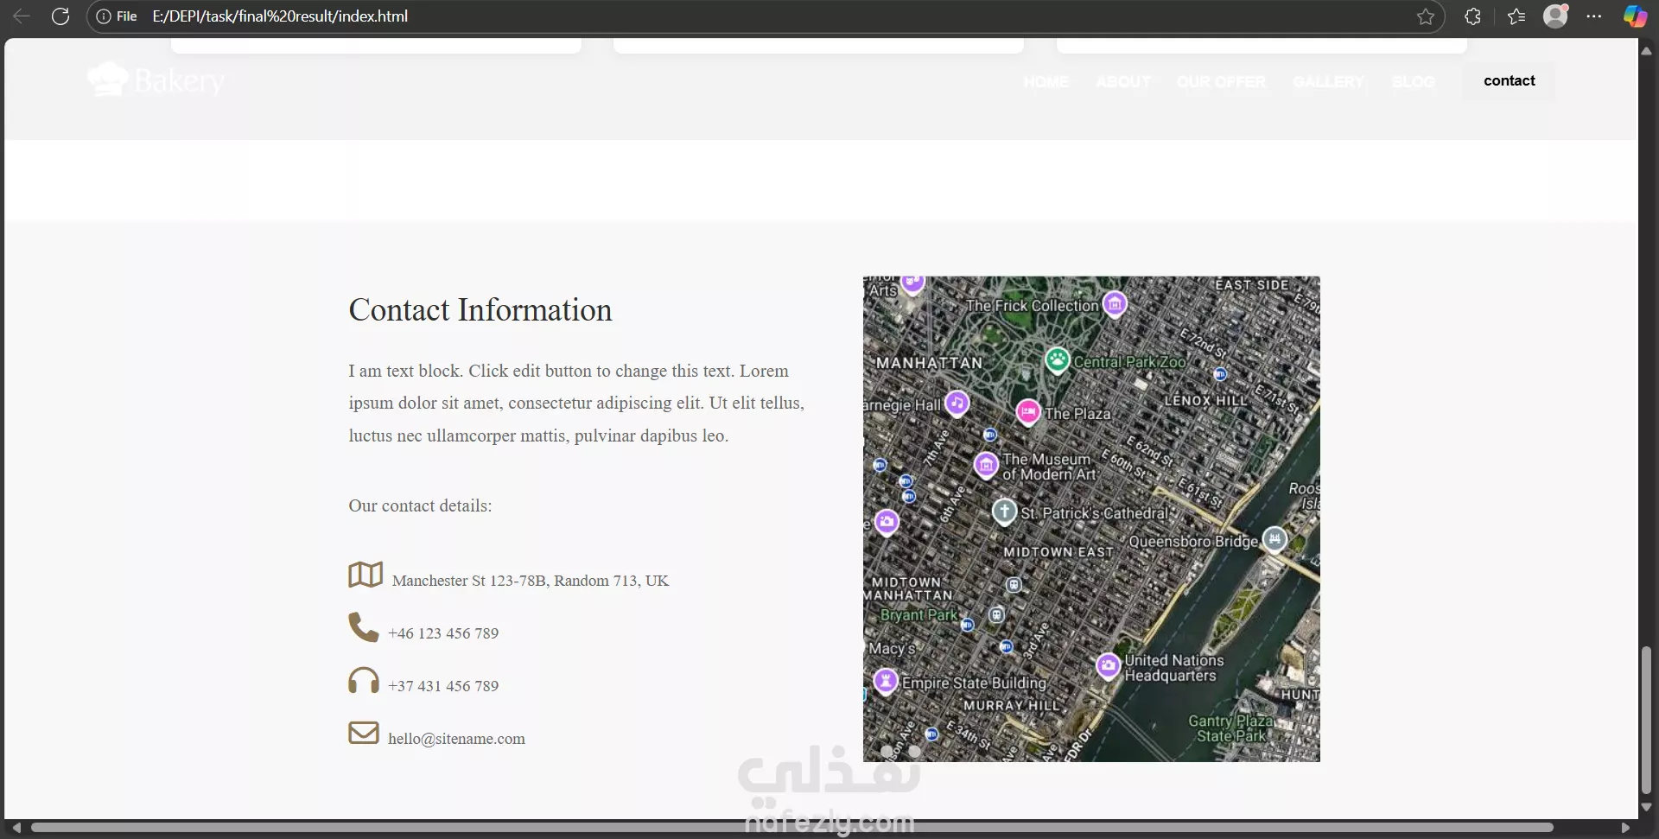Click the Bryant Park map label
Image resolution: width=1659 pixels, height=839 pixels.
pos(918,615)
